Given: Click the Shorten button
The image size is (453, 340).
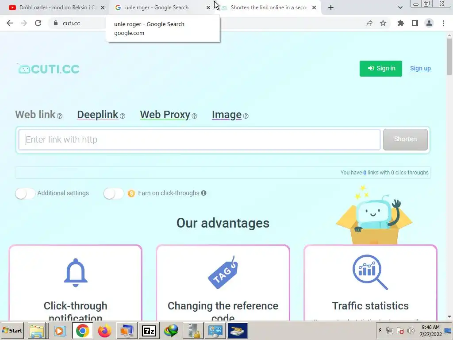Looking at the screenshot, I should (x=405, y=139).
